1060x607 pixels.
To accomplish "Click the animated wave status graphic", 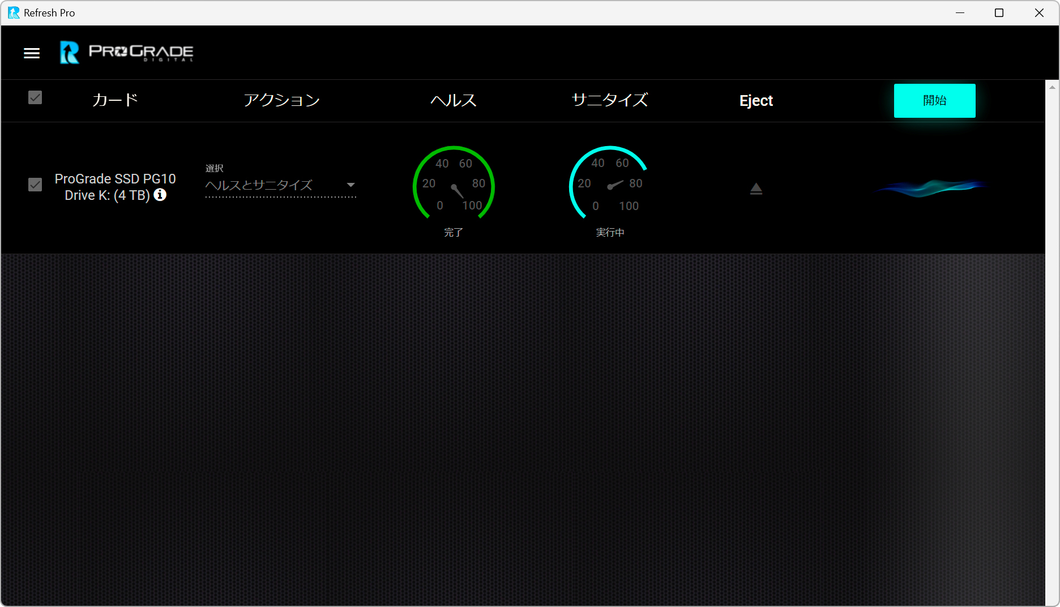I will (930, 189).
